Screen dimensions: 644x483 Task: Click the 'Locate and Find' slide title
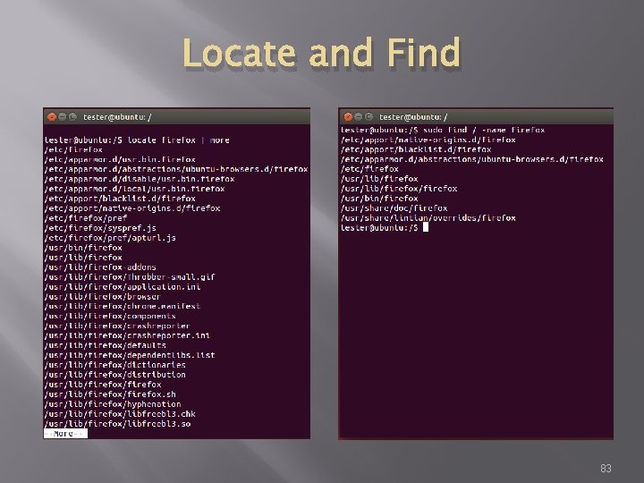coord(322,53)
